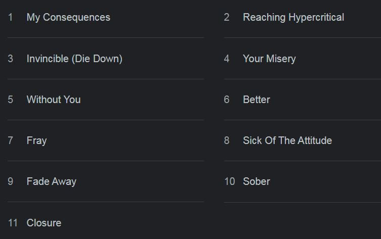Click track number 8
The width and height of the screenshot is (381, 239).
[227, 140]
